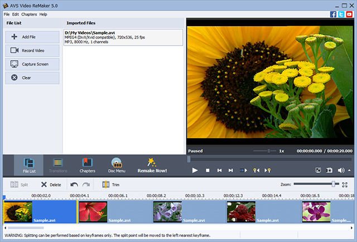Go to the next frame

(230, 170)
